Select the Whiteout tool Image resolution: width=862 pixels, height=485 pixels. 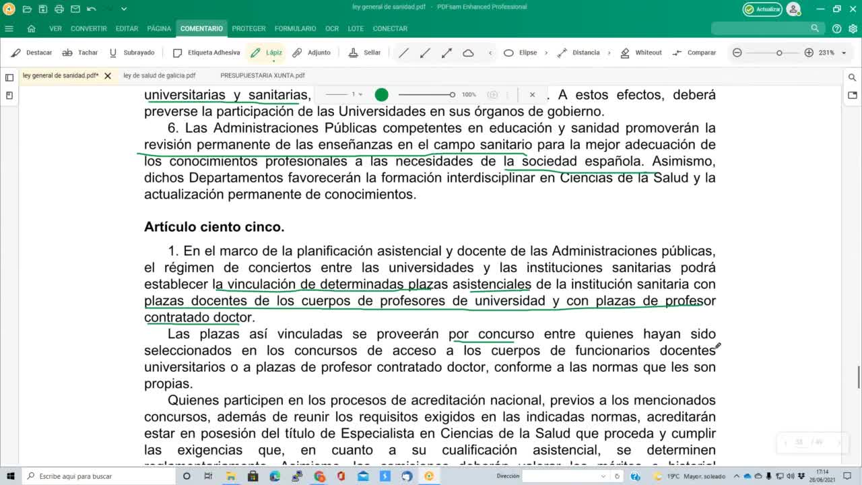pos(641,53)
